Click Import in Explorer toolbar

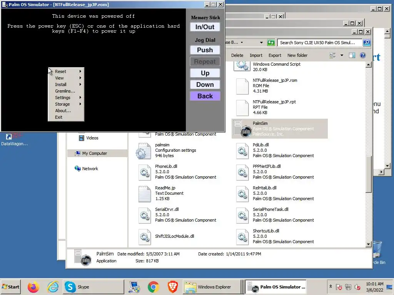click(256, 55)
